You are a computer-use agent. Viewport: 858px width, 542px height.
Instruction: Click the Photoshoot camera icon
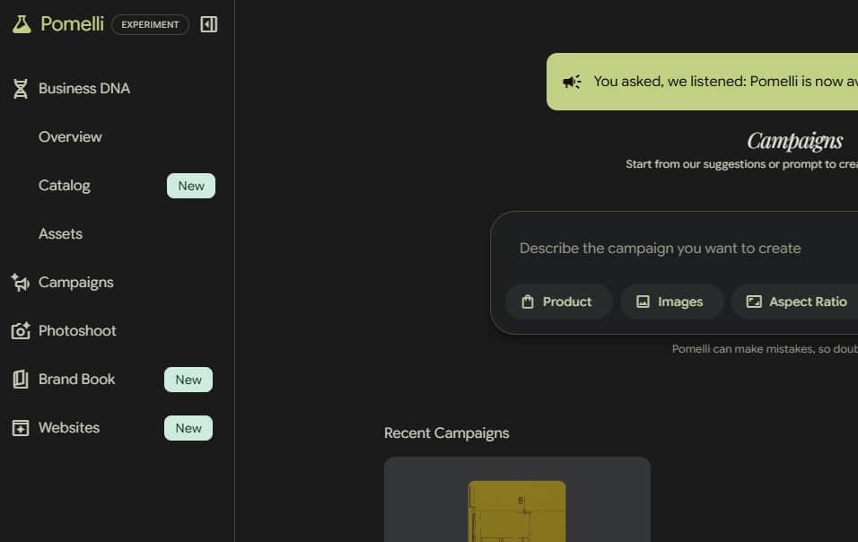point(21,331)
